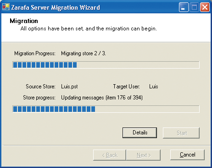Minimize the Migration Wizard window
Screen dimensions: 212x168
point(184,7)
